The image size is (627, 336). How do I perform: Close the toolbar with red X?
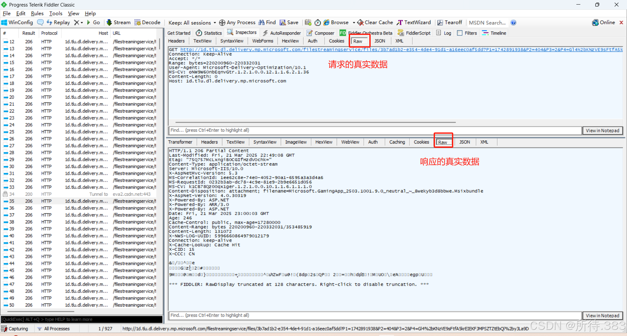click(621, 23)
